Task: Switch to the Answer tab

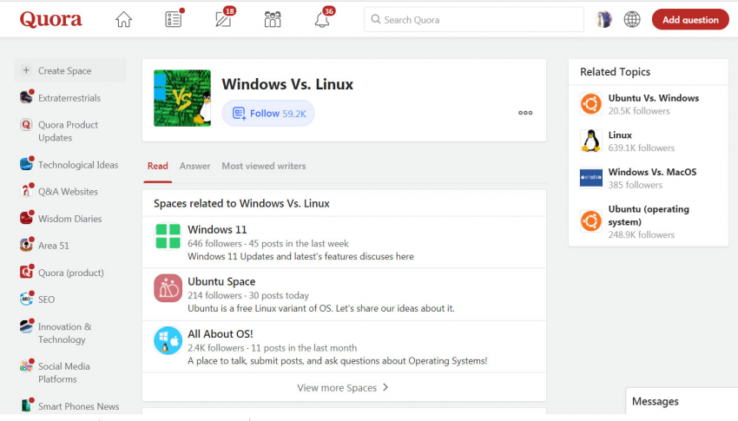Action: click(194, 166)
